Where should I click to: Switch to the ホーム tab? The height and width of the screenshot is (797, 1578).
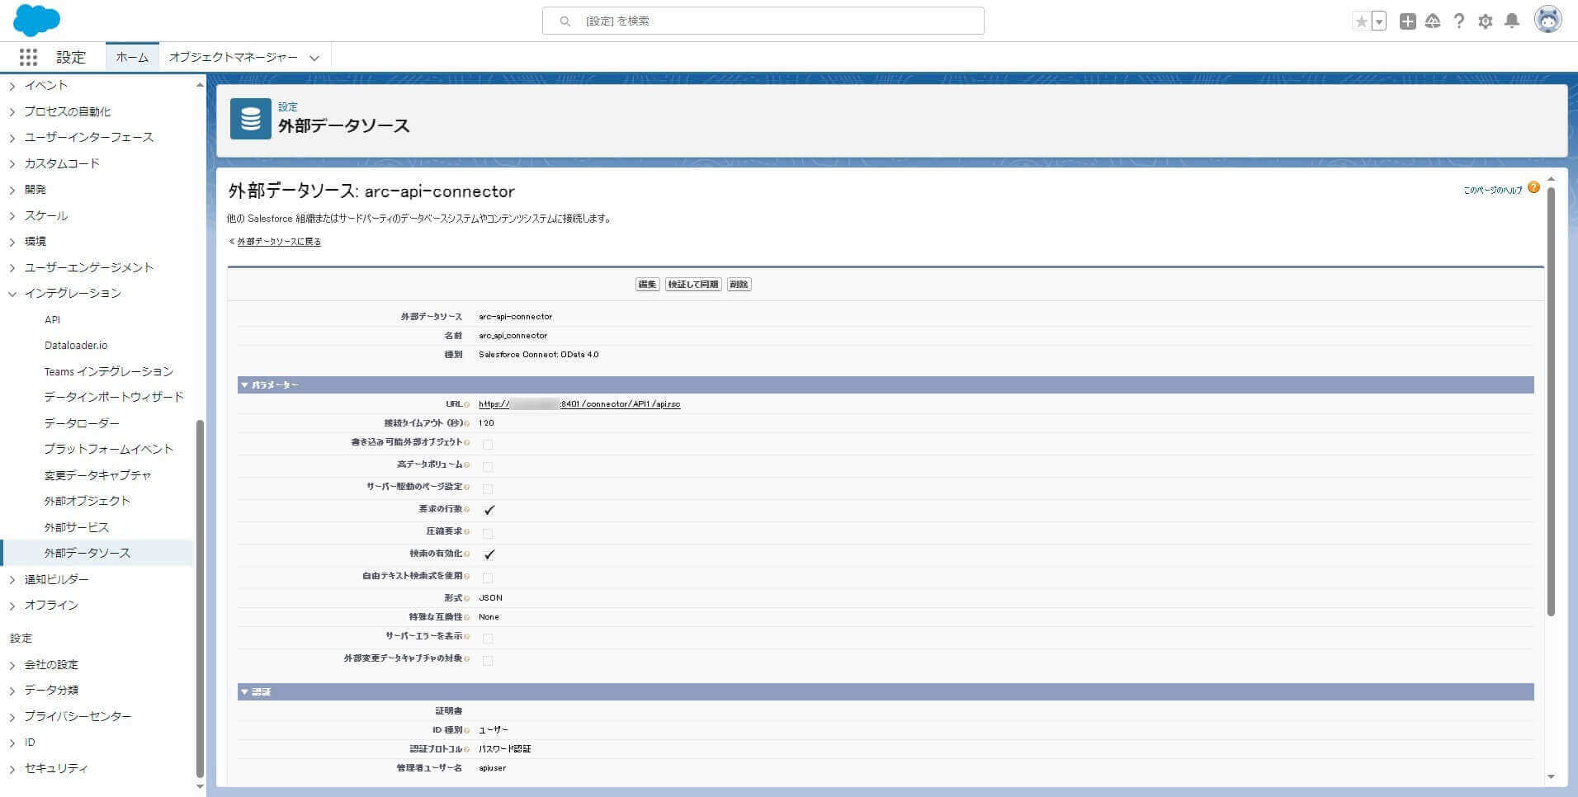tap(132, 57)
